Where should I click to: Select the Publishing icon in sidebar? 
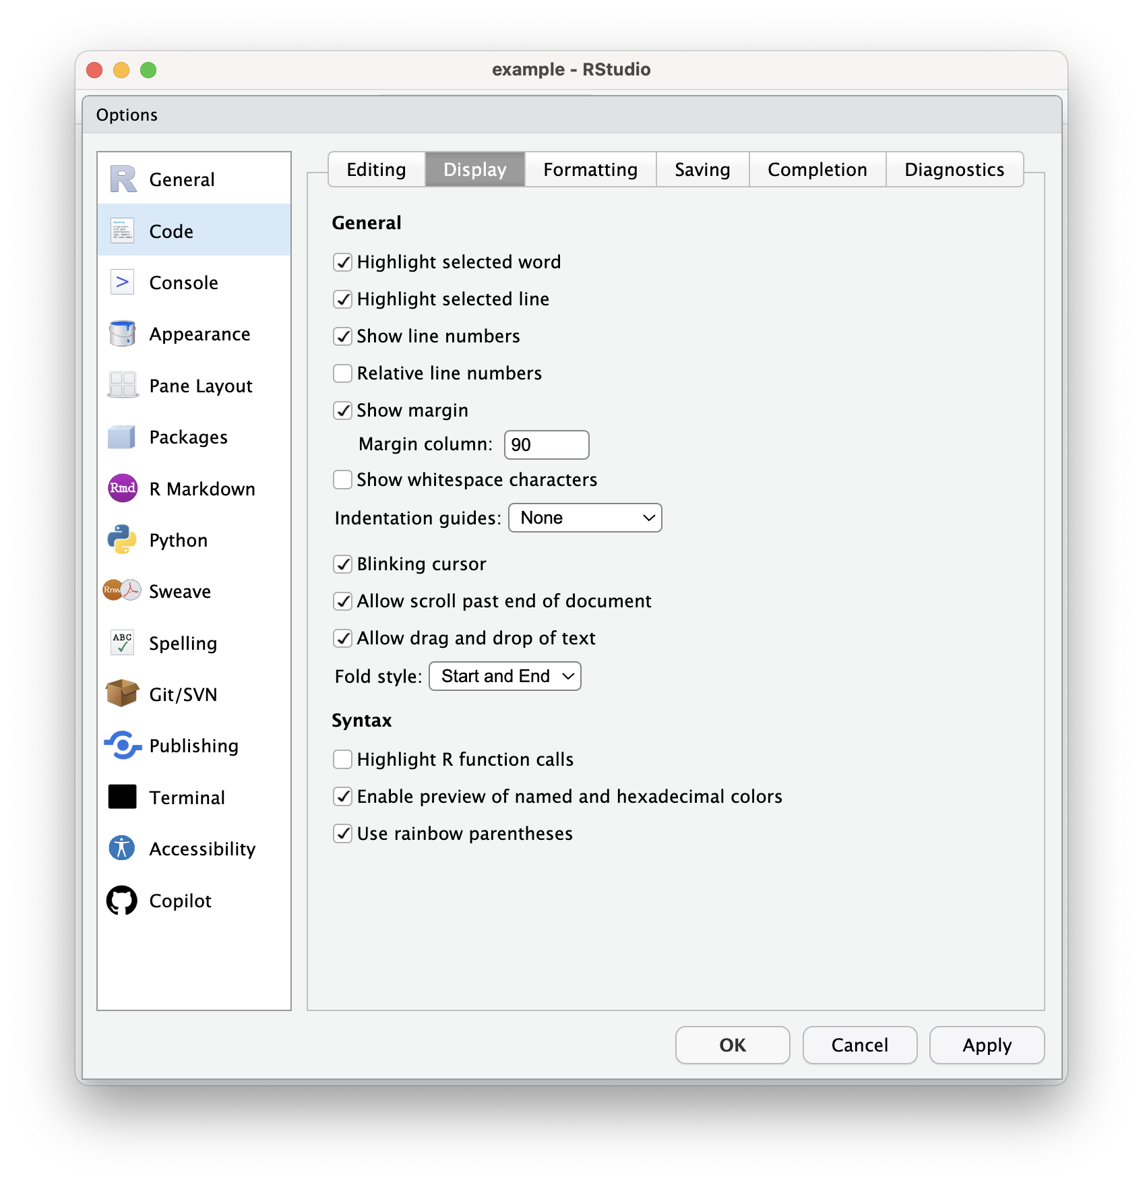point(122,746)
